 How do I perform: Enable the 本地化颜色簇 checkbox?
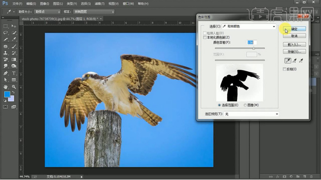point(205,38)
